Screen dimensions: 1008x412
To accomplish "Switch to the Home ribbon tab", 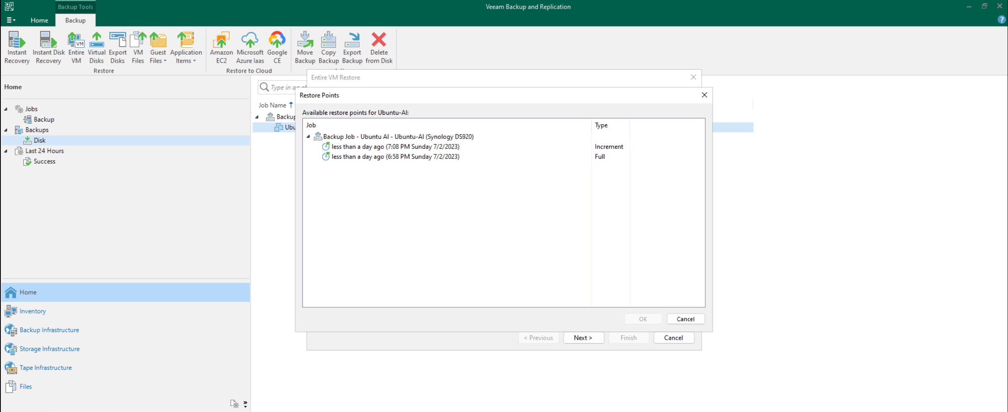I will click(39, 20).
